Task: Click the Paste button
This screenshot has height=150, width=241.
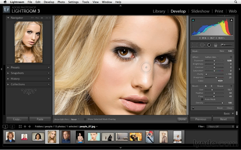Action: pyautogui.click(x=40, y=119)
